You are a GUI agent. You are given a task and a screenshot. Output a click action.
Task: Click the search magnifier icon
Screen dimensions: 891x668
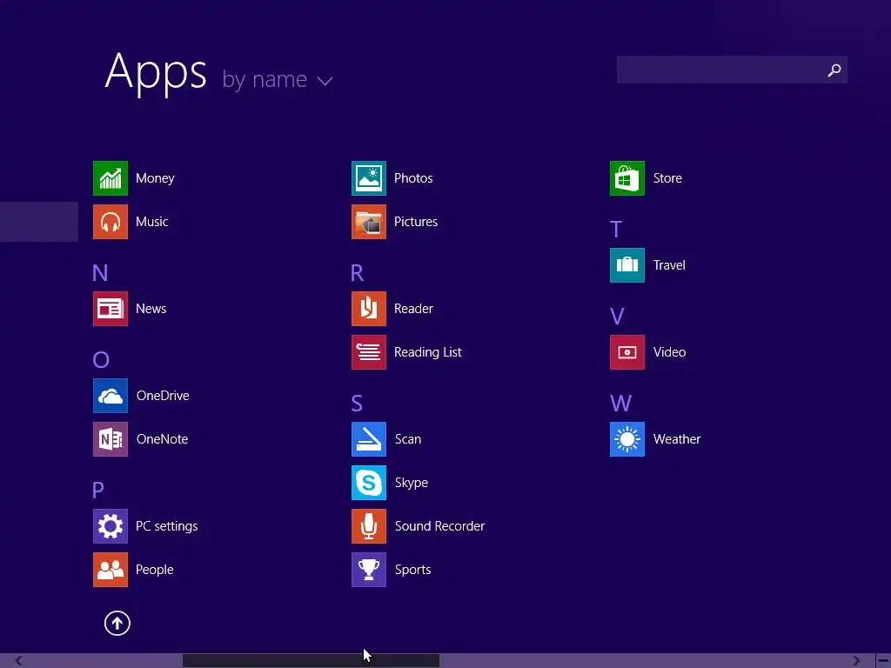click(834, 70)
